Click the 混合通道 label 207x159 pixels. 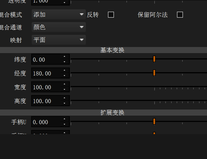[x=11, y=27]
